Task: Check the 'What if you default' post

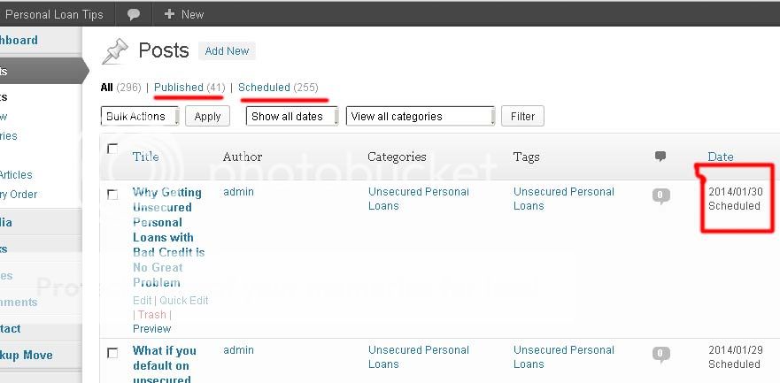Action: pyautogui.click(x=112, y=353)
